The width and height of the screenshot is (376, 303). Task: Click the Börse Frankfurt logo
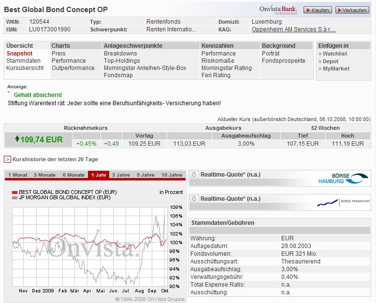coord(343,203)
